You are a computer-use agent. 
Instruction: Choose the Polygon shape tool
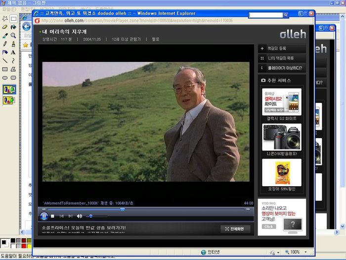click(x=13, y=69)
